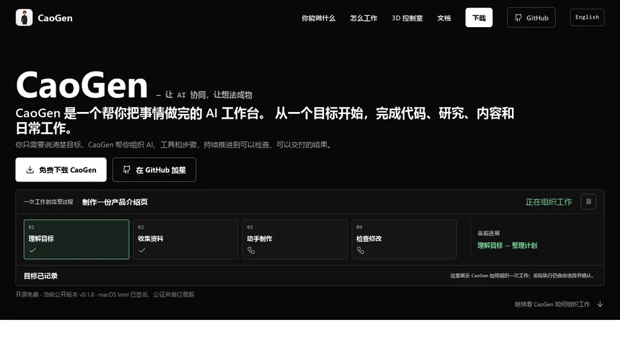
Task: Pause the workflow demo with the pause icon
Action: pyautogui.click(x=588, y=201)
